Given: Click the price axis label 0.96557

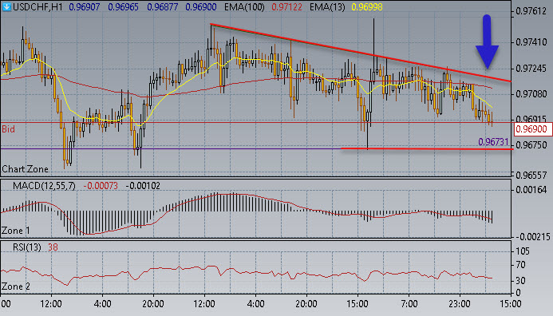Looking at the screenshot, I should click(531, 176).
